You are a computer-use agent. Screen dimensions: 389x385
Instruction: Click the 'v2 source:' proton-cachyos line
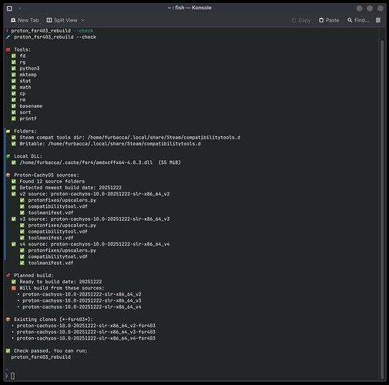95,194
